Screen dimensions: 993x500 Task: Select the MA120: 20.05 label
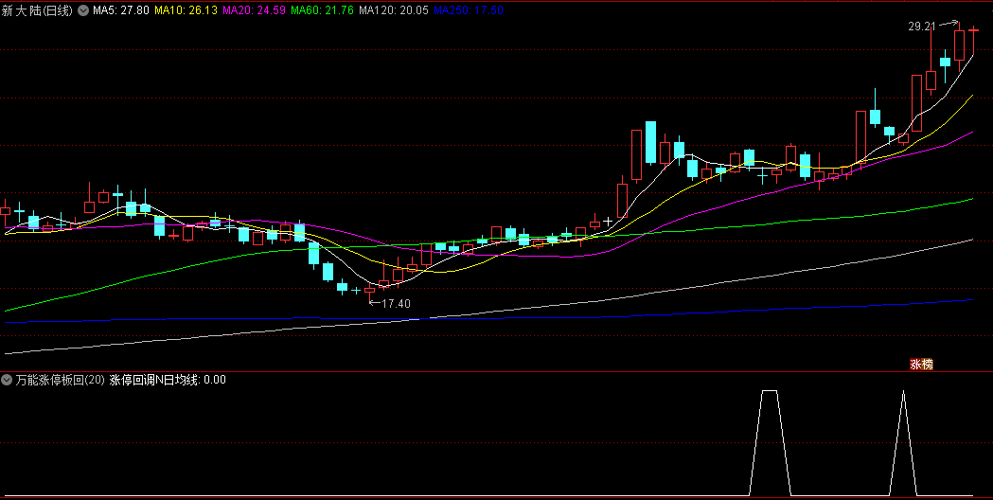pyautogui.click(x=393, y=10)
